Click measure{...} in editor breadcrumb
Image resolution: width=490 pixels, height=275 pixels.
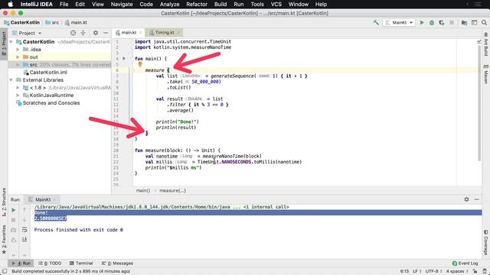172,190
